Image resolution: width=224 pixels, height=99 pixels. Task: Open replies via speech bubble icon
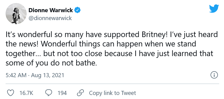point(48,93)
